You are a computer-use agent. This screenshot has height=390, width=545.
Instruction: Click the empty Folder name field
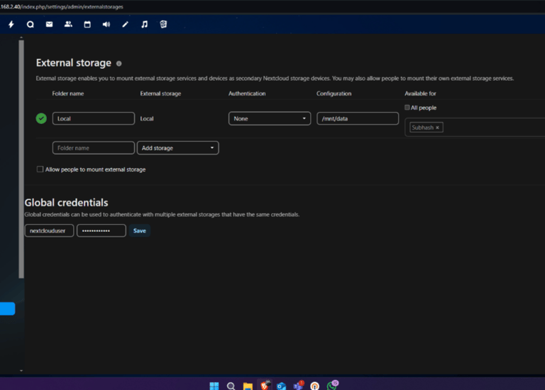point(94,148)
